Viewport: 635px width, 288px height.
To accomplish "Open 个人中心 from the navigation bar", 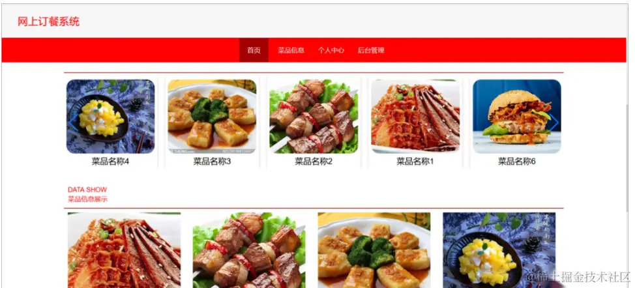I will (331, 50).
